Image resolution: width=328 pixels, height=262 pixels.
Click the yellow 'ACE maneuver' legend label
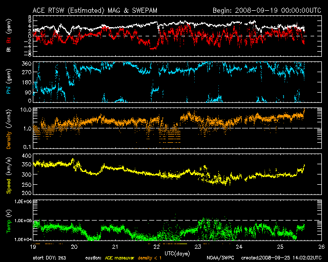[119, 258]
